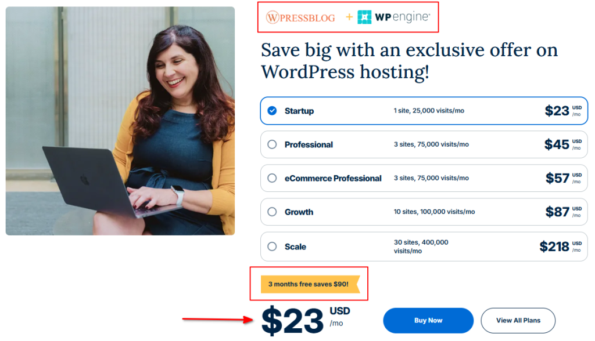Click the blue checkmark icon on Startup
The width and height of the screenshot is (595, 341).
pyautogui.click(x=272, y=111)
